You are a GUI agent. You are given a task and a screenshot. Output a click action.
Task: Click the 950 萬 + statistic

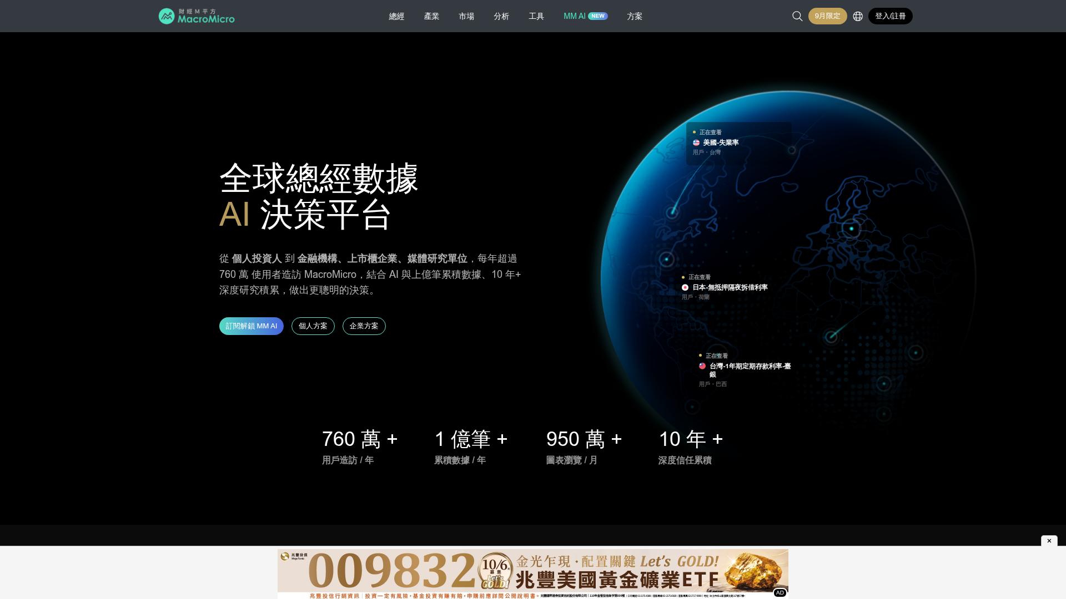click(584, 439)
